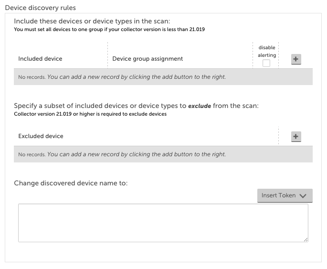The height and width of the screenshot is (269, 327).
Task: Select the Device group assignment column header
Action: point(148,59)
